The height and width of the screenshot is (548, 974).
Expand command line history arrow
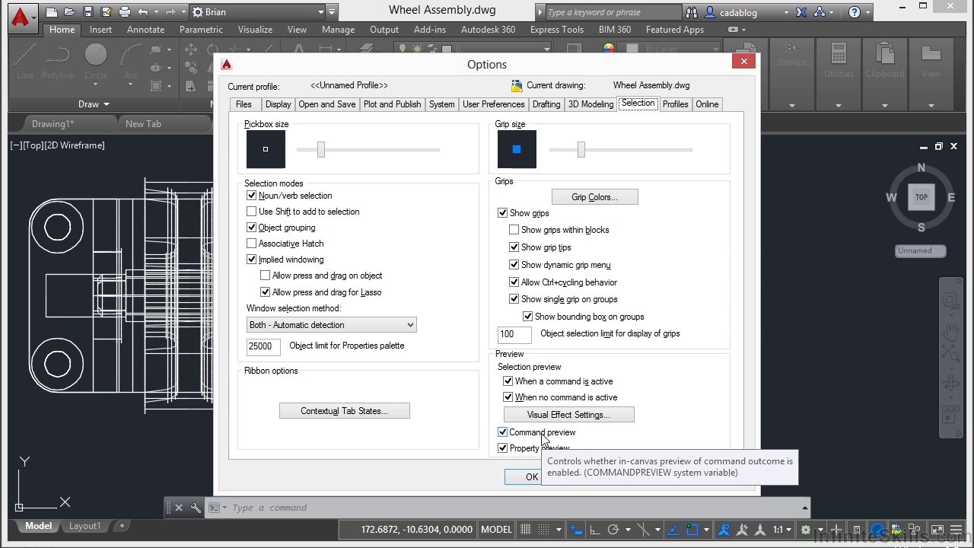tap(804, 508)
